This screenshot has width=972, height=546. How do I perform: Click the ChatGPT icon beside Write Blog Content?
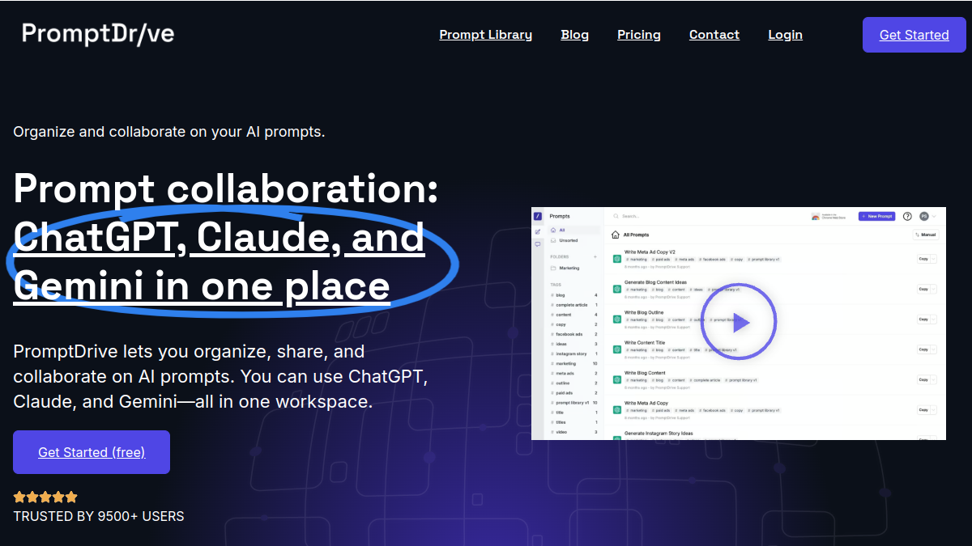click(616, 379)
